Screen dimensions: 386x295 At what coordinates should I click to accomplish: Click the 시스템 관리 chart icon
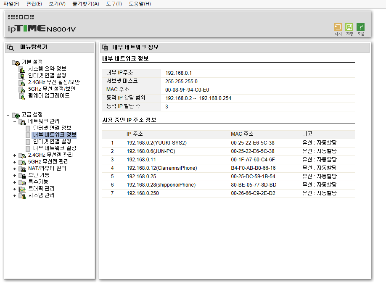coord(22,196)
